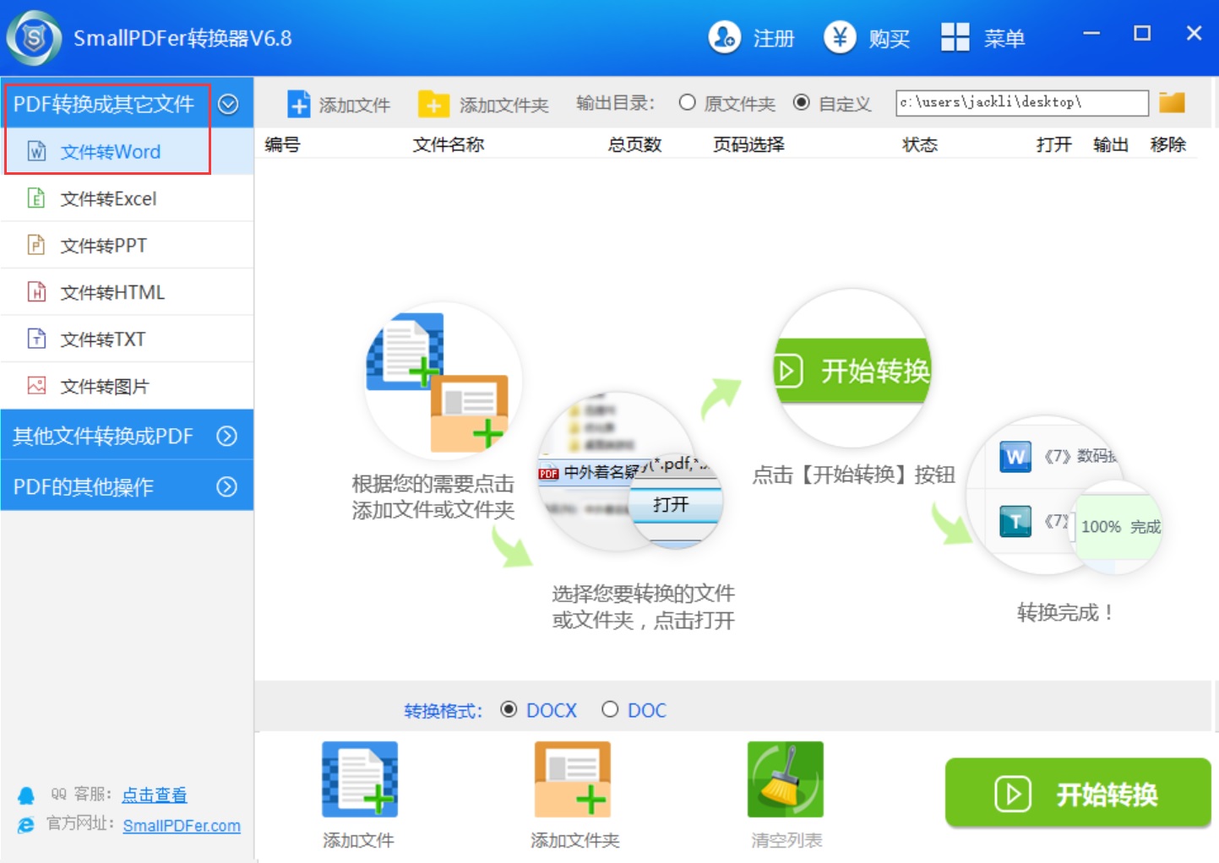Click the 输出 column header

coord(1111,144)
